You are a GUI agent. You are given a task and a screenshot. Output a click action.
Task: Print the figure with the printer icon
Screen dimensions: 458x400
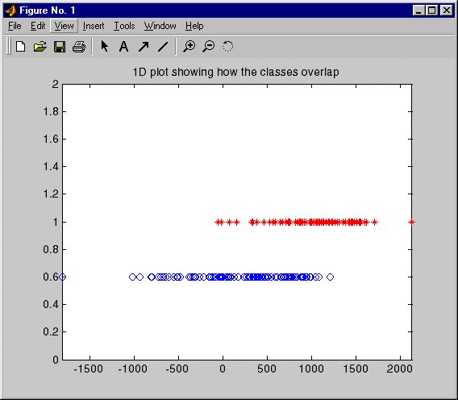[x=79, y=47]
